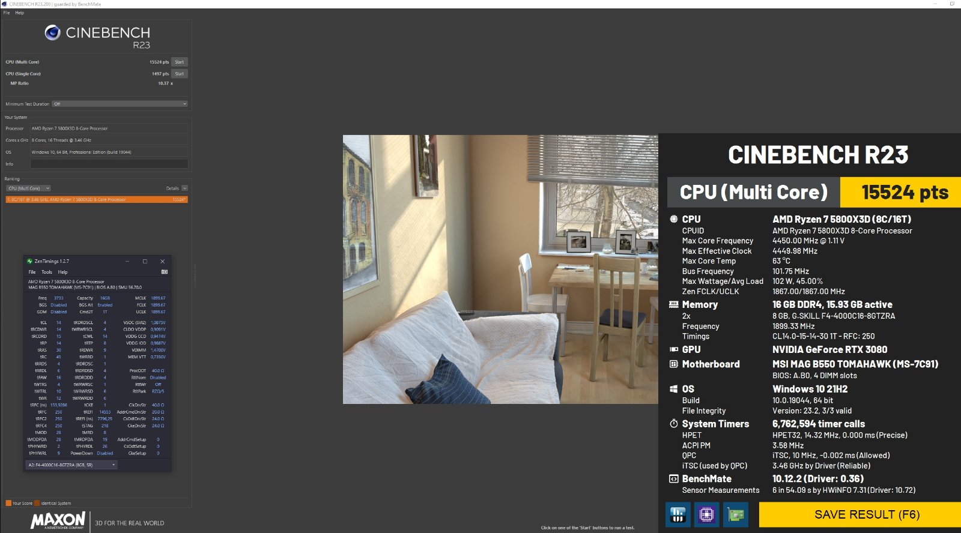Viewport: 961px width, 533px height.
Task: Click the BenchMate CPU section icon
Action: click(x=674, y=219)
